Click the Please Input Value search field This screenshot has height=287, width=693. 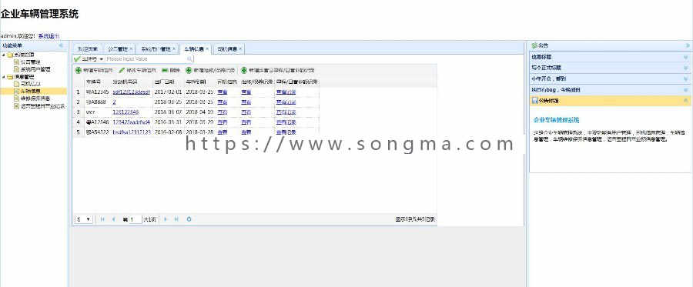(145, 58)
